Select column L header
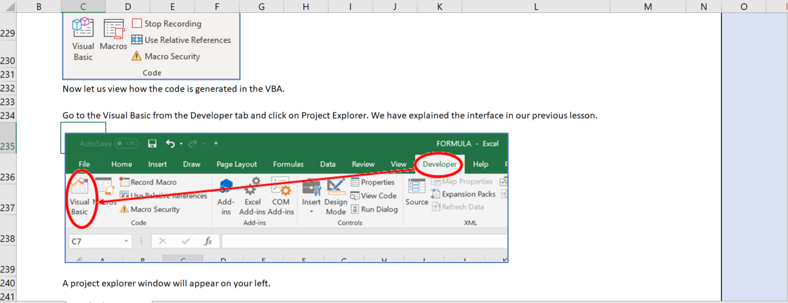The image size is (788, 303). pos(536,6)
